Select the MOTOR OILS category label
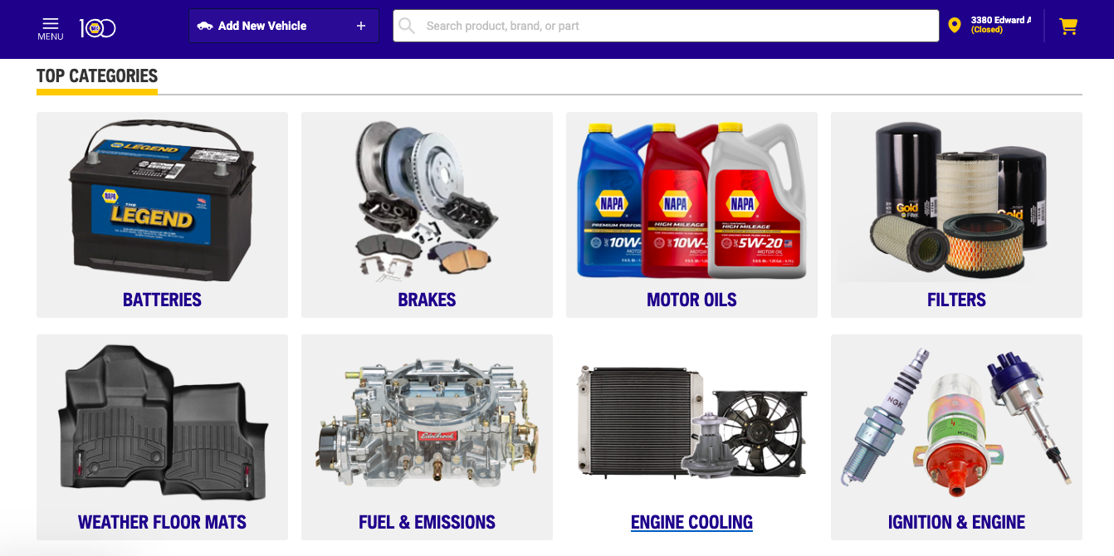 point(691,300)
